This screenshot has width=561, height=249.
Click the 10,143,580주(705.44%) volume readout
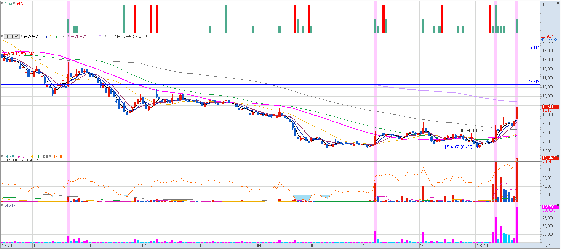tap(20, 160)
